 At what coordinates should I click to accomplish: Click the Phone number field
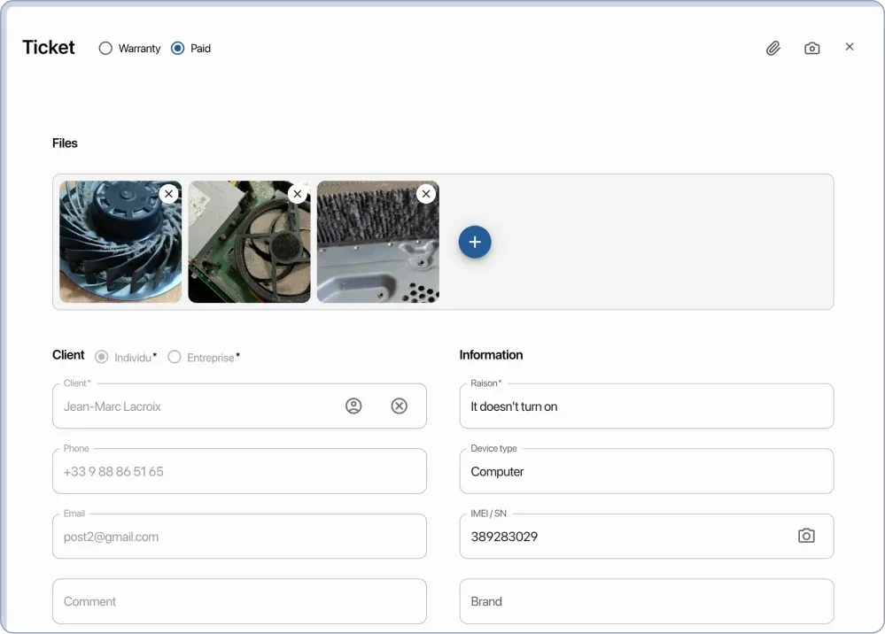point(239,471)
